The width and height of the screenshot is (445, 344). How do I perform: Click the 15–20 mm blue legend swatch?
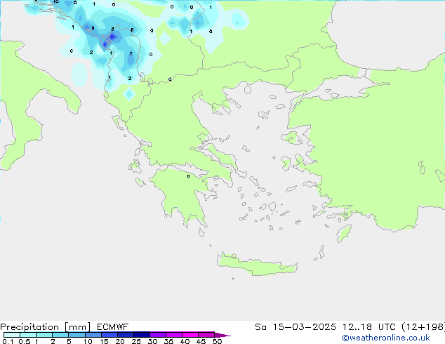click(109, 335)
